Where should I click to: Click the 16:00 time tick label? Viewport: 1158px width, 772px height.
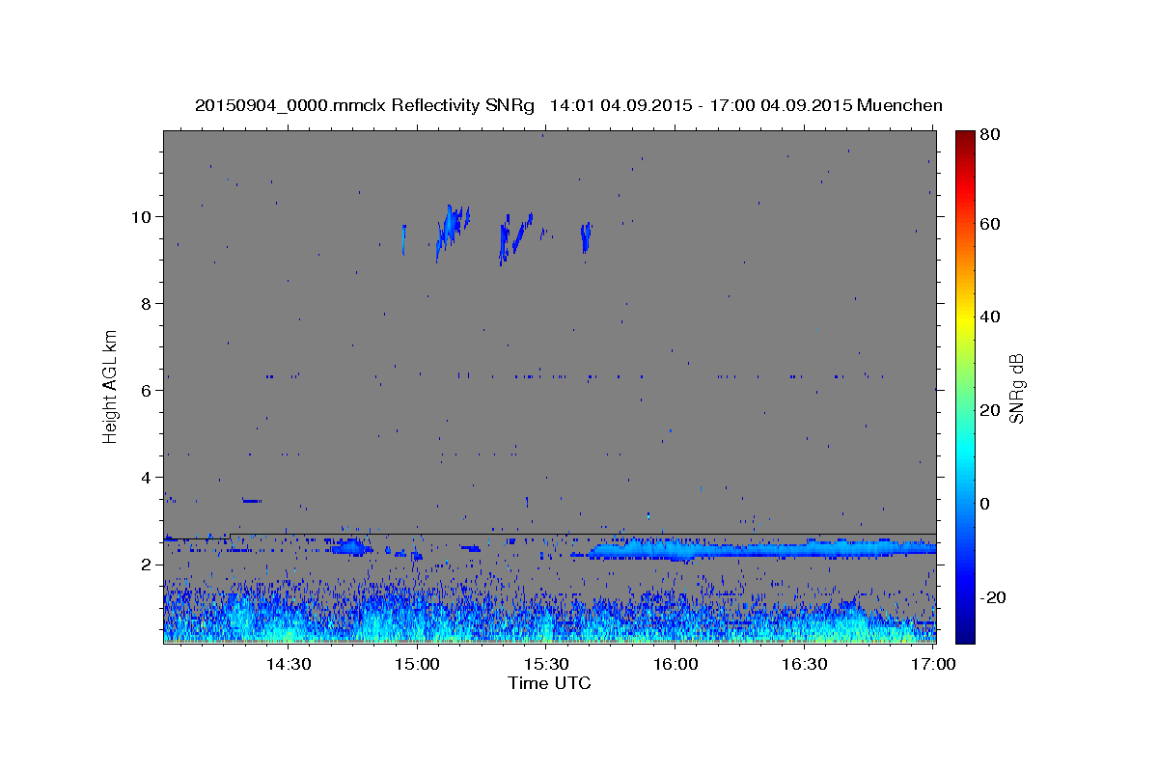[675, 664]
